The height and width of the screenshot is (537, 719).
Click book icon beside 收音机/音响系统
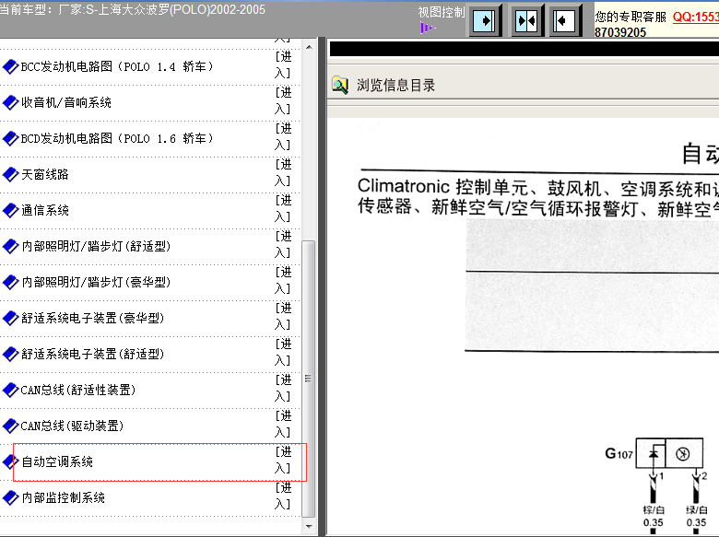click(10, 102)
